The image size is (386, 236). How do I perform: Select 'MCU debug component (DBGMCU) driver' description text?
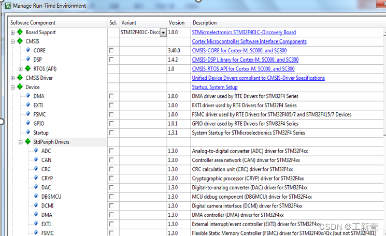pos(252,197)
